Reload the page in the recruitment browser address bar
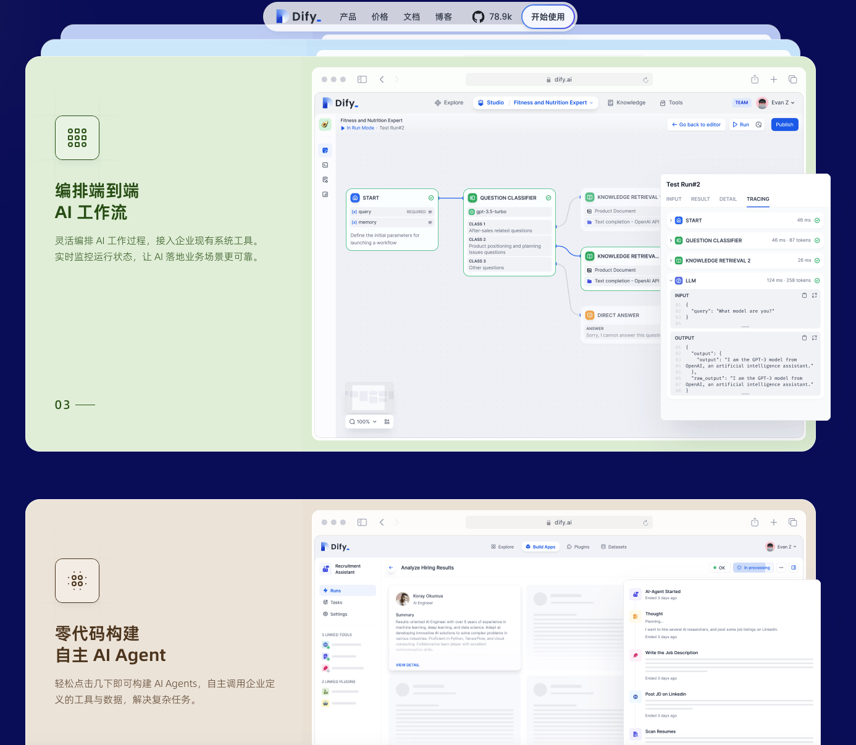This screenshot has width=856, height=745. [645, 523]
